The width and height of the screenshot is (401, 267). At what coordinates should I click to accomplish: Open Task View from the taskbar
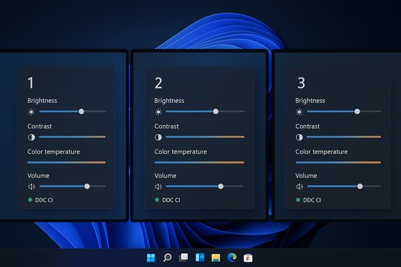[183, 257]
